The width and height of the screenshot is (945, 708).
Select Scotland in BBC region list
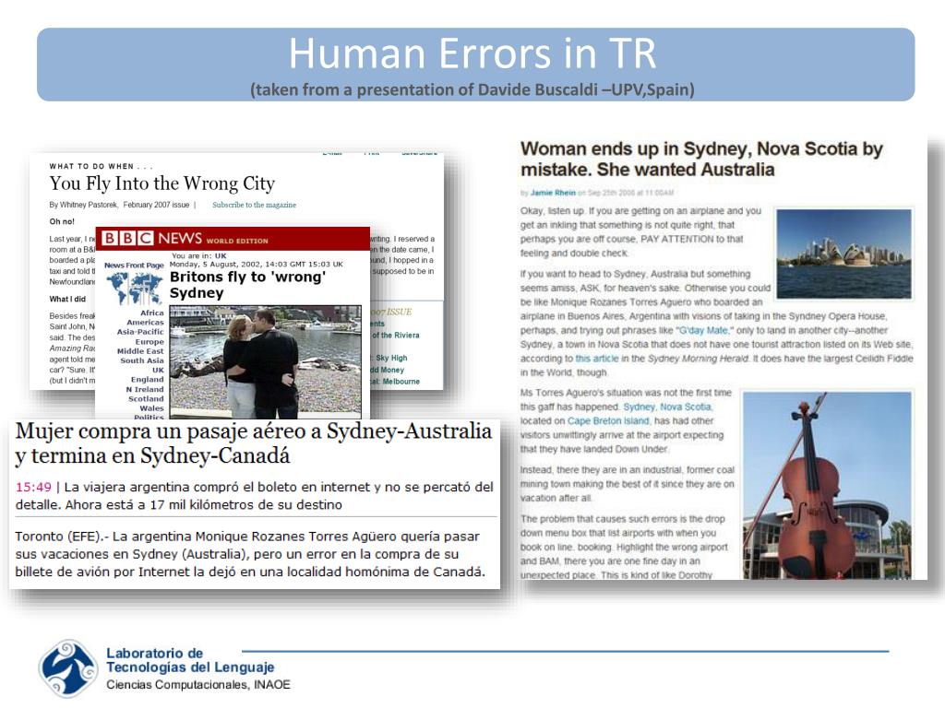[x=146, y=398]
